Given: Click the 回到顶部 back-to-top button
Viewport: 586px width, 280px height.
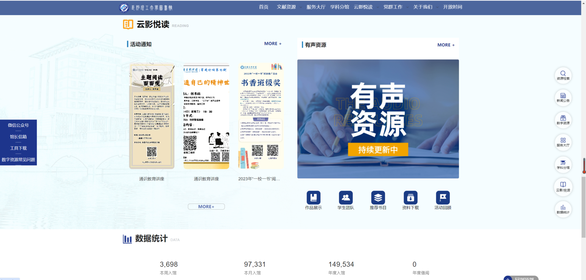Looking at the screenshot, I should coord(521,278).
